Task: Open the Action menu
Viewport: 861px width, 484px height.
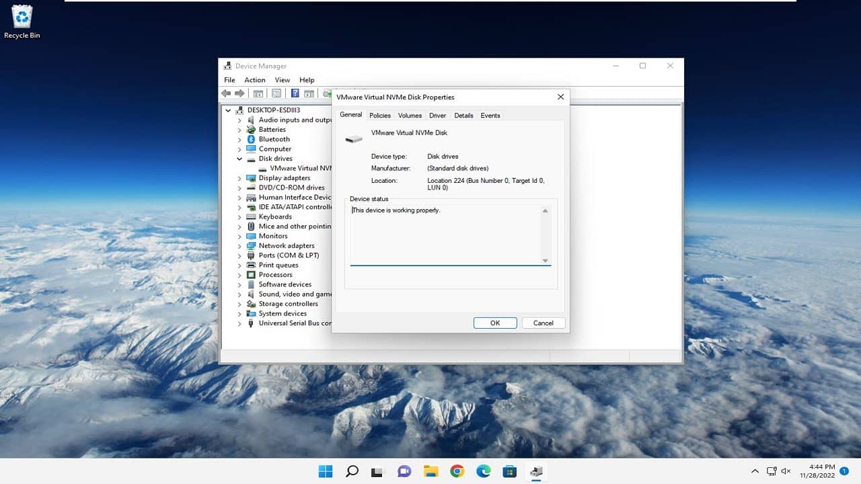Action: pos(254,80)
